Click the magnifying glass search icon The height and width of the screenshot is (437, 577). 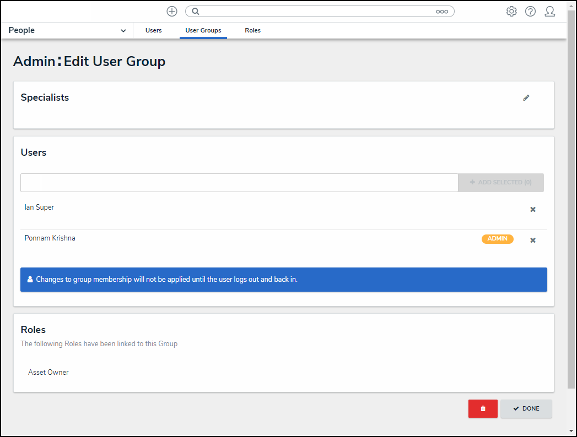tap(195, 12)
